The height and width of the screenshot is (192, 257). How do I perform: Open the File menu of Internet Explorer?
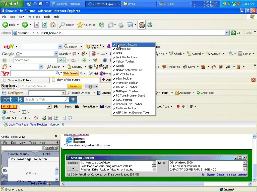pos(4,17)
